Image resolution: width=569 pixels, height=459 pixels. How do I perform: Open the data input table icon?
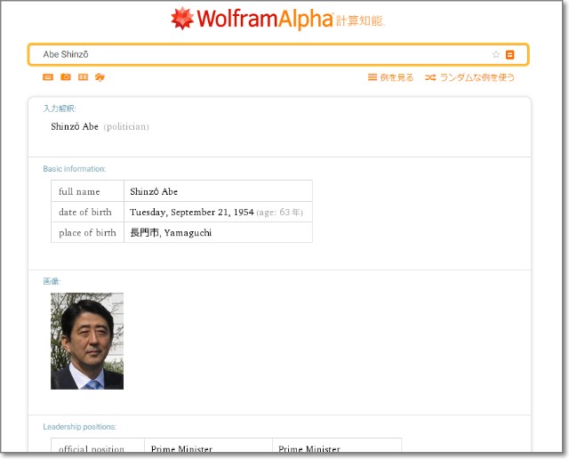83,77
